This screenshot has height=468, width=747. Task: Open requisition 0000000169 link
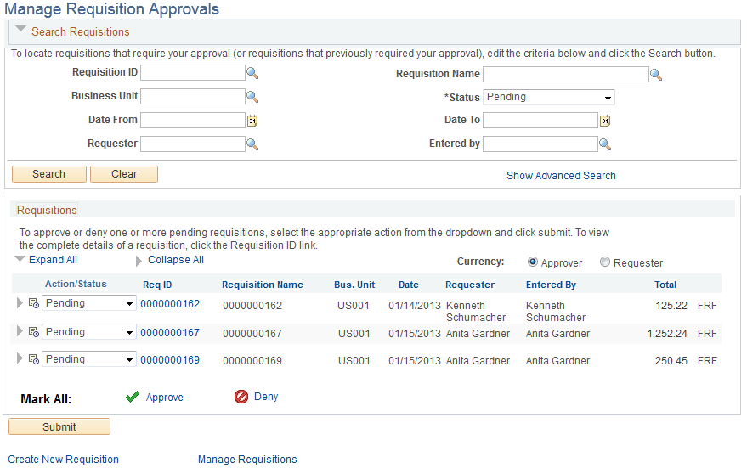[170, 360]
